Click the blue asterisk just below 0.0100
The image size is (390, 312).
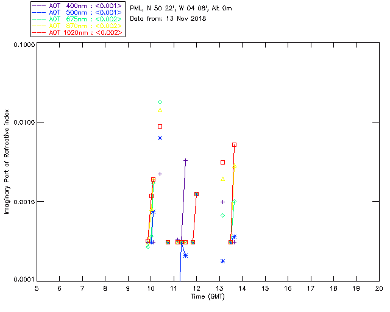click(160, 138)
